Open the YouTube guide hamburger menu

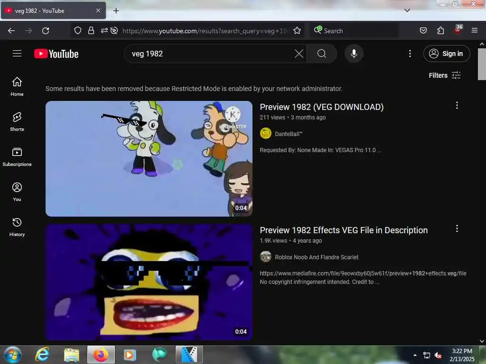[x=17, y=54]
